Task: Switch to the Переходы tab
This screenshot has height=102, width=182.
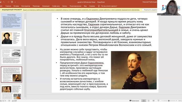Action: pos(36,6)
